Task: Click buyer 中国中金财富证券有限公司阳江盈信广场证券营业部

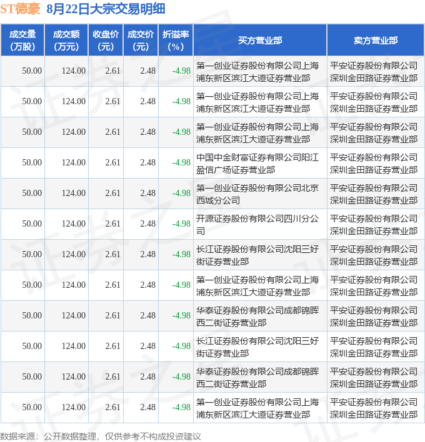Action: (257, 164)
